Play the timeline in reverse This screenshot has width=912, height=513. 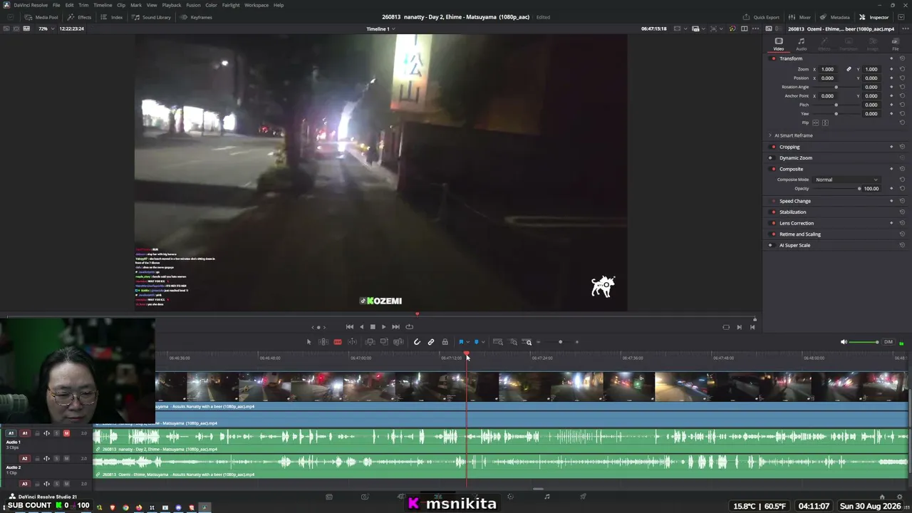tap(361, 327)
